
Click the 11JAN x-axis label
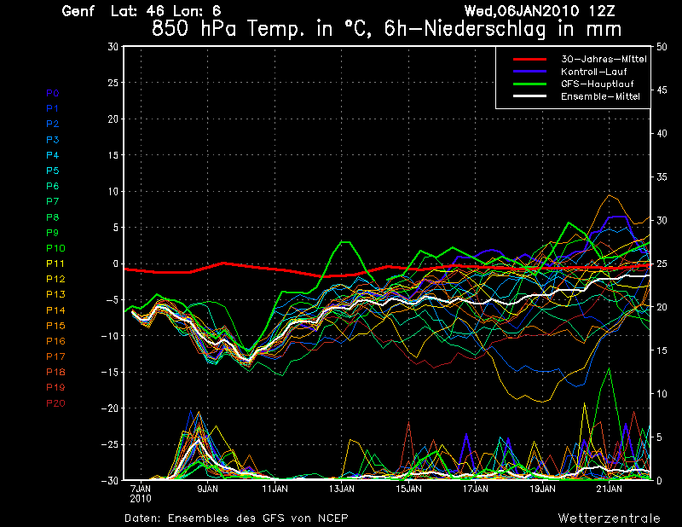coord(275,489)
